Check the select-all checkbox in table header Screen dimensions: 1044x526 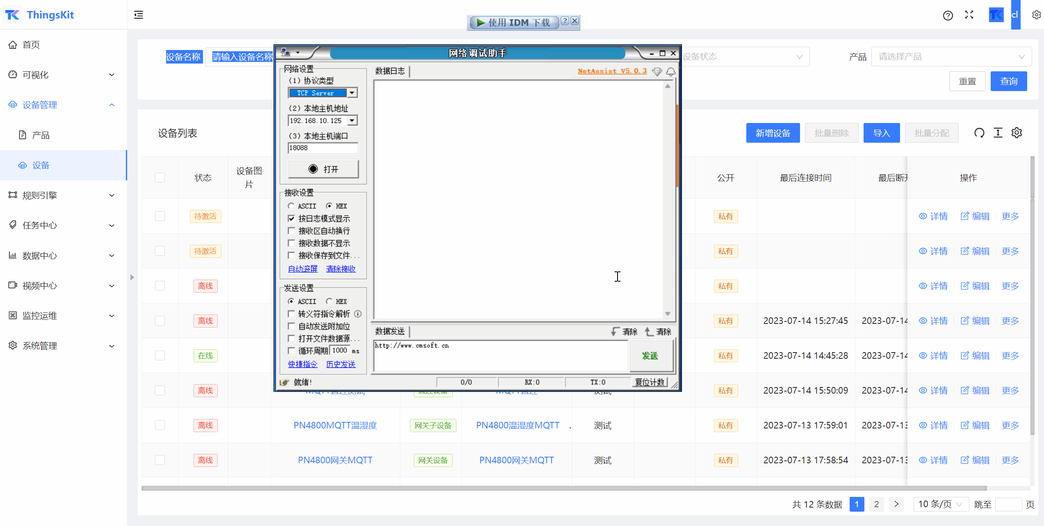[x=160, y=178]
